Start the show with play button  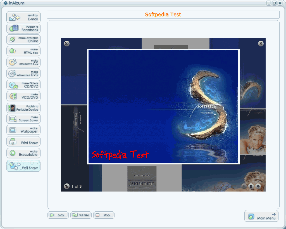pos(58,215)
